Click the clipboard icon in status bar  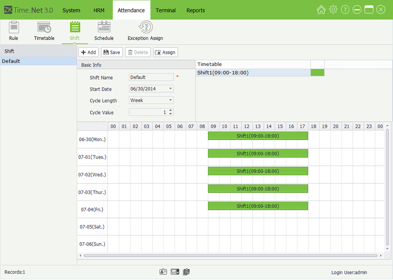coord(186,272)
